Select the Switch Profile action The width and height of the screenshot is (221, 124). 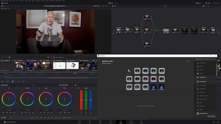[x=201, y=89]
